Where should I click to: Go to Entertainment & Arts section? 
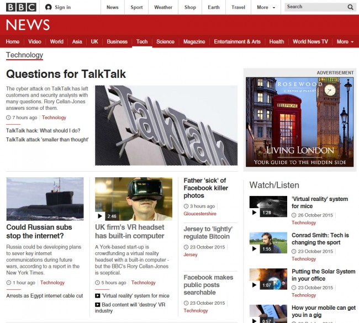pos(237,41)
